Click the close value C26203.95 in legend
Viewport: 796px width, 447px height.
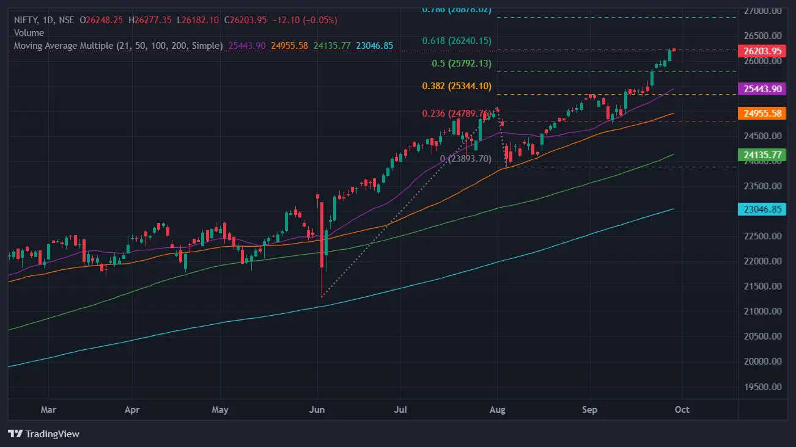click(246, 20)
